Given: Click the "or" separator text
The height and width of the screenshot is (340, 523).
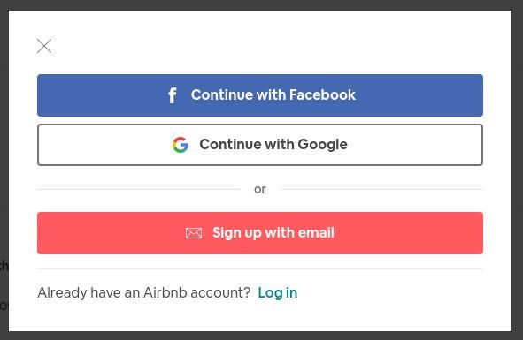Looking at the screenshot, I should click(x=260, y=190).
